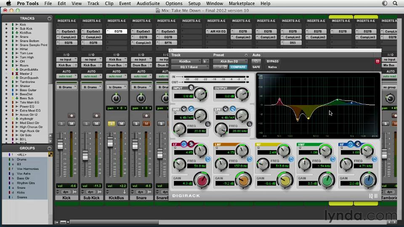Enable the HPF IN button

(207, 124)
